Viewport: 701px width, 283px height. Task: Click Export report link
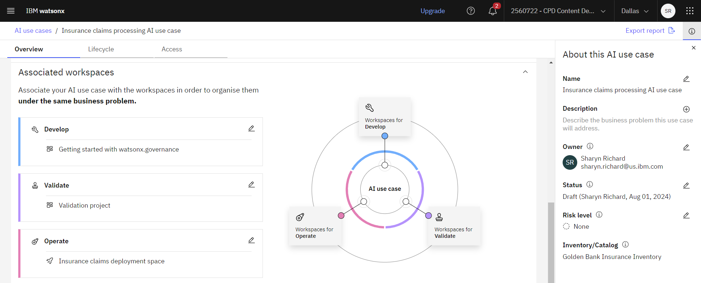tap(645, 31)
